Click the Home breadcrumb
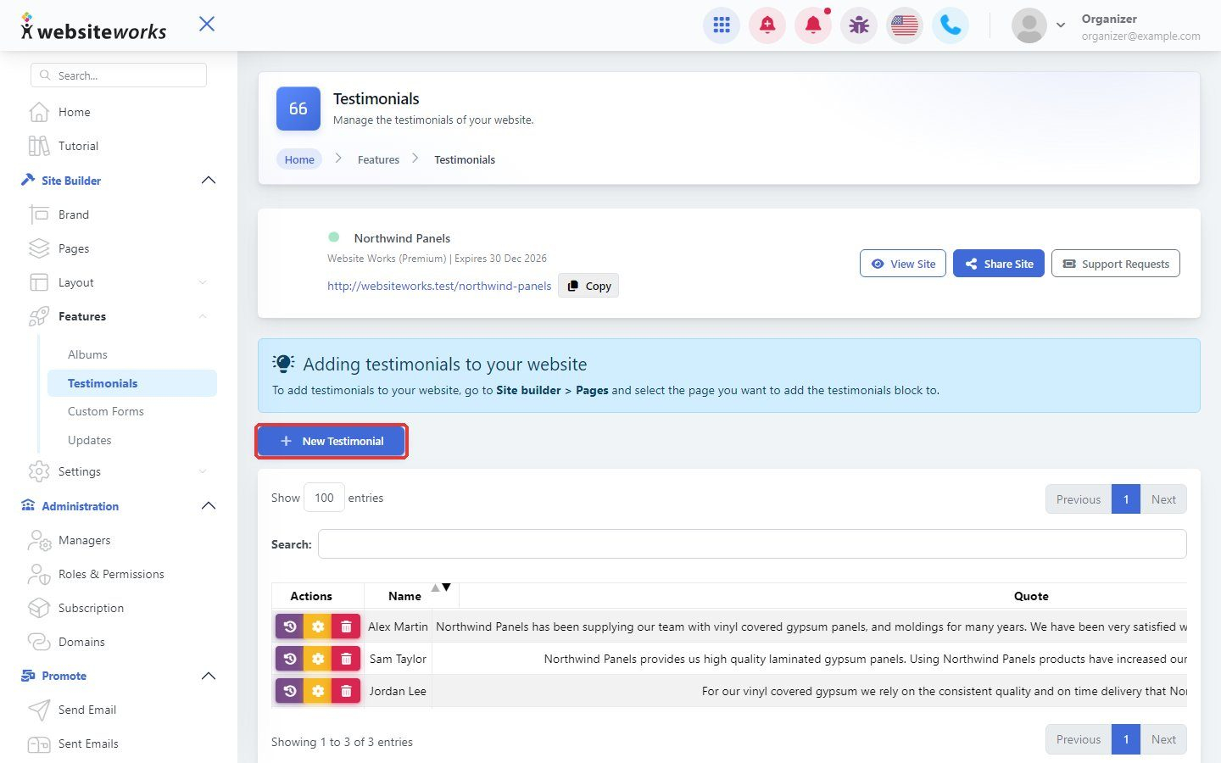Screen dimensions: 1221x763 (x=299, y=159)
